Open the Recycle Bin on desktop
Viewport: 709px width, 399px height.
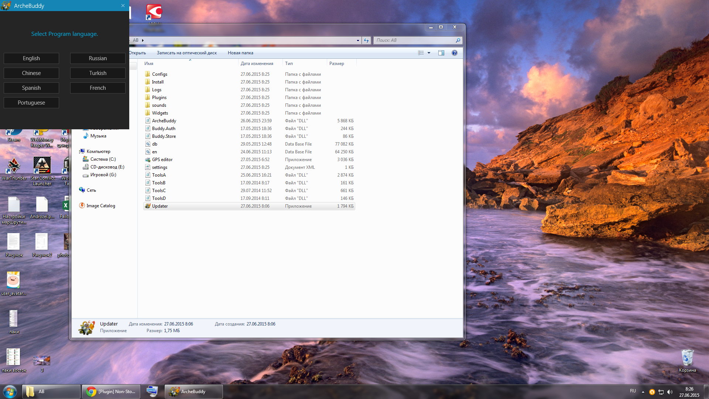[x=687, y=359]
